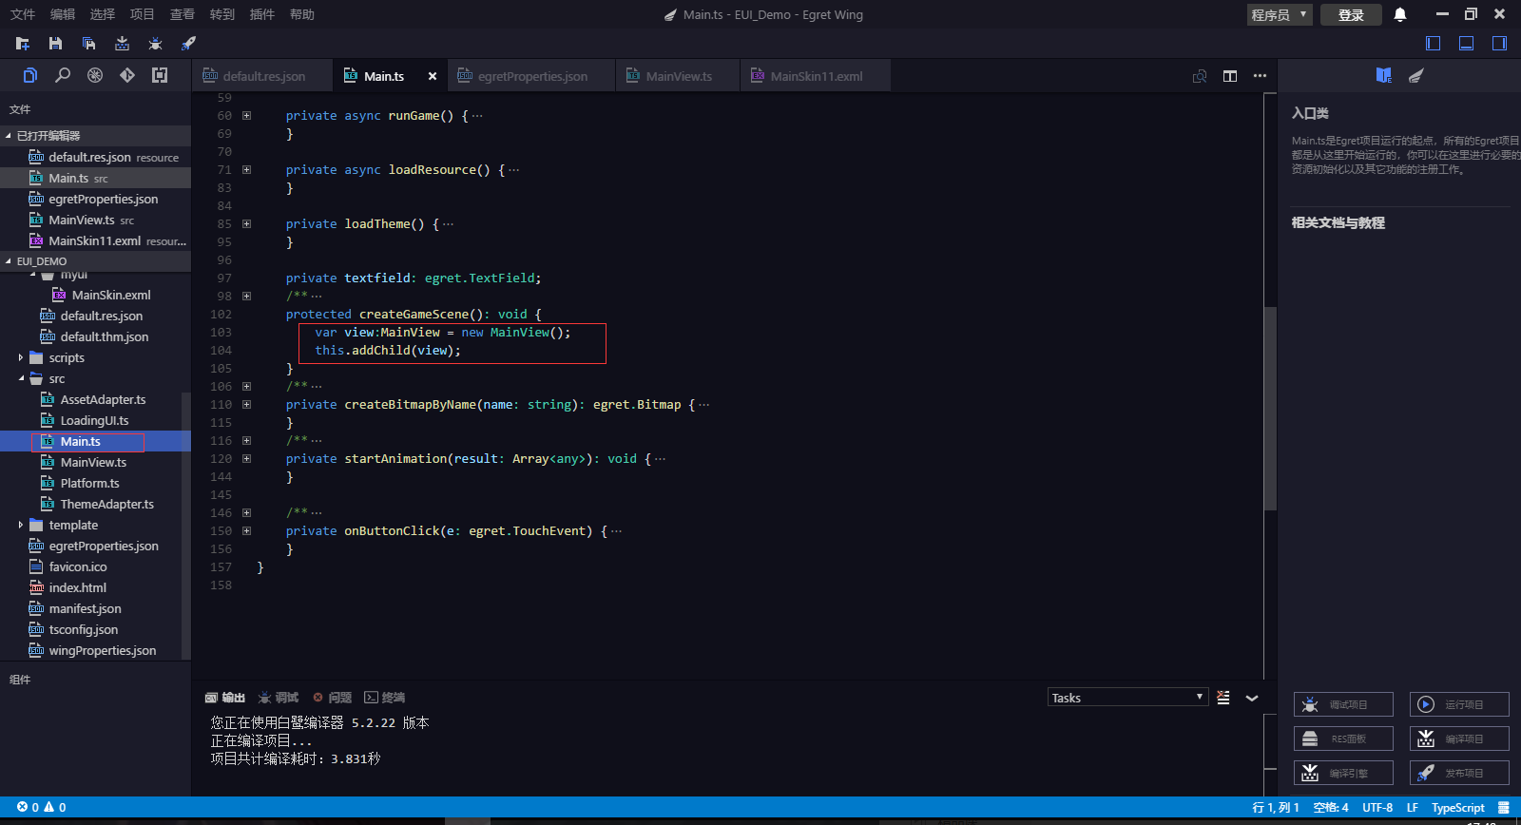This screenshot has height=825, width=1521.
Task: Toggle the bottom panel layout icon
Action: click(1467, 43)
